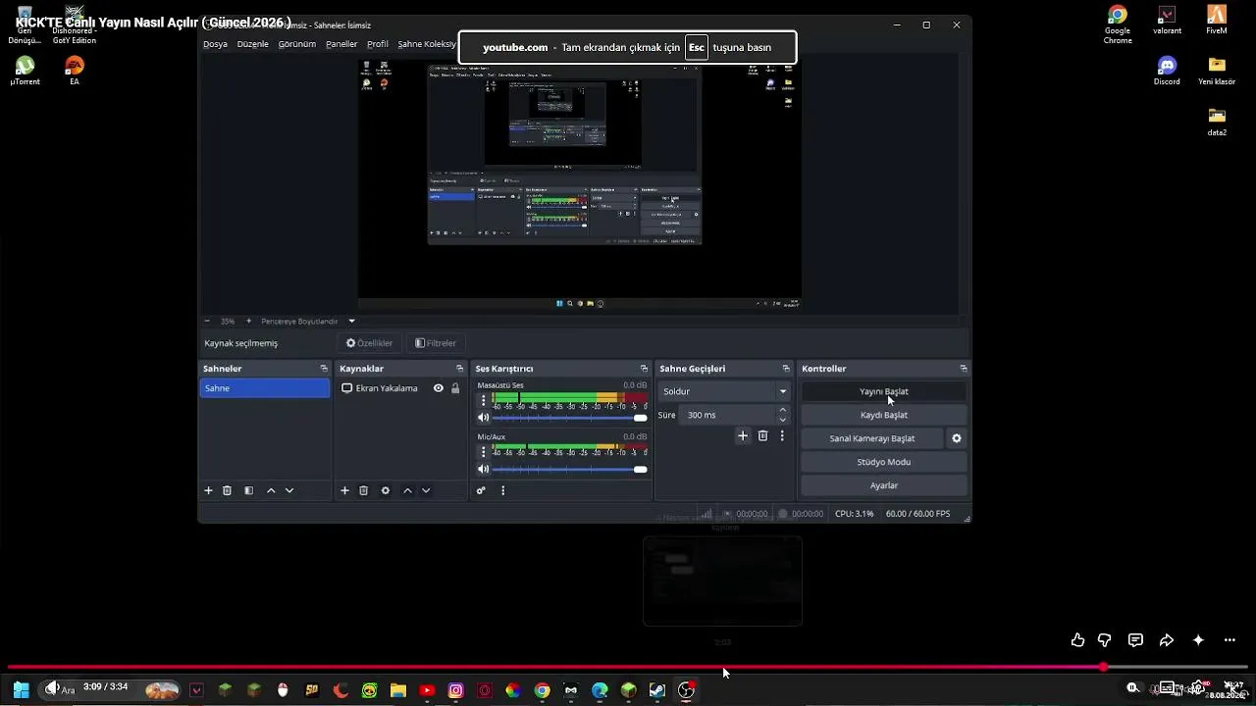
Task: Open OBS Ayarlar settings
Action: coord(884,485)
